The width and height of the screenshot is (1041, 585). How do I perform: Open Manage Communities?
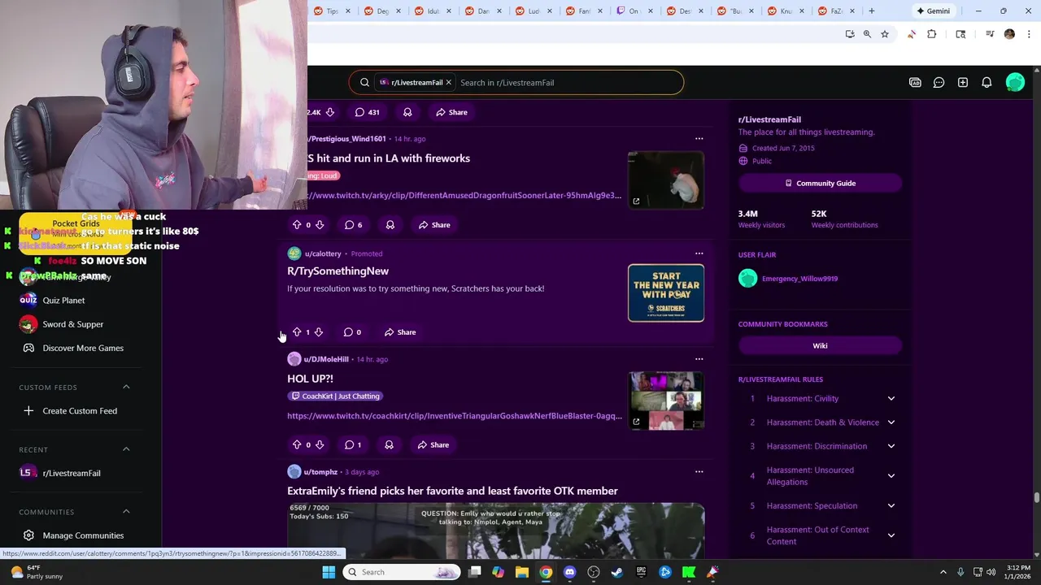tap(83, 535)
